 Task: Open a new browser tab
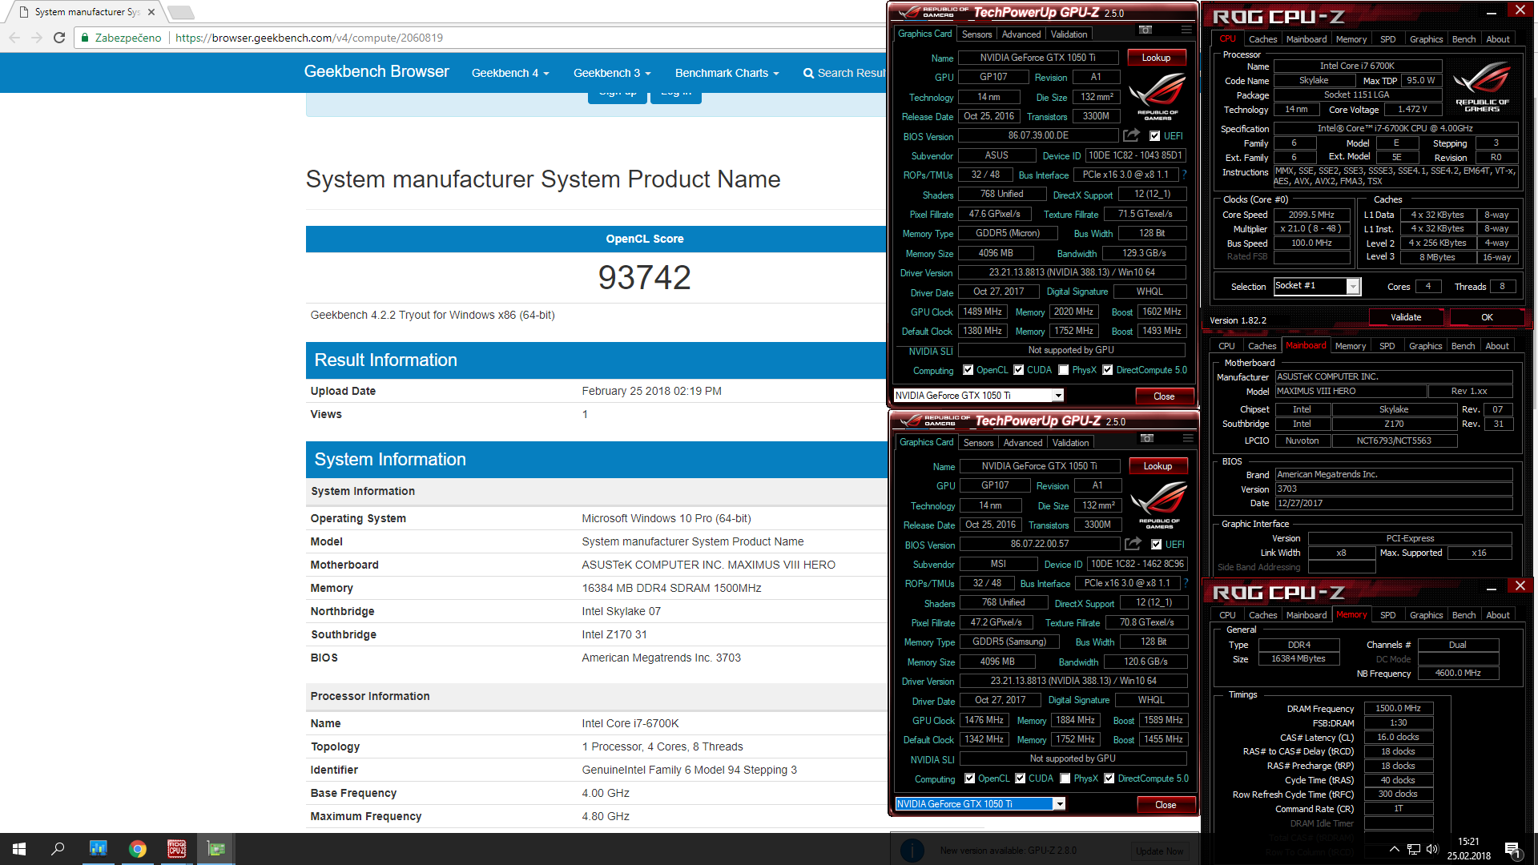(180, 12)
